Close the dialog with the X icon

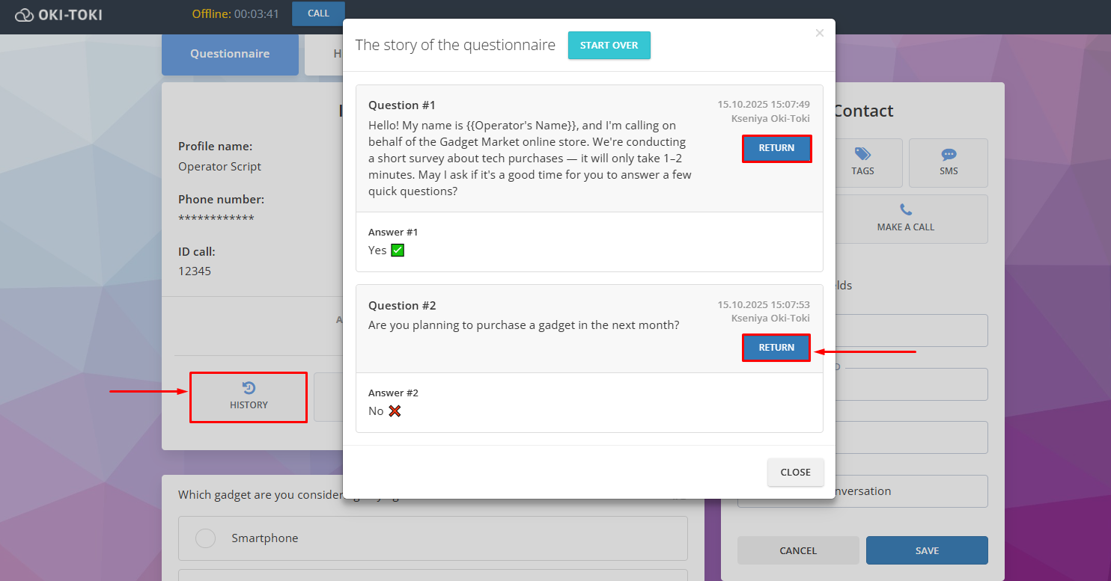[819, 33]
